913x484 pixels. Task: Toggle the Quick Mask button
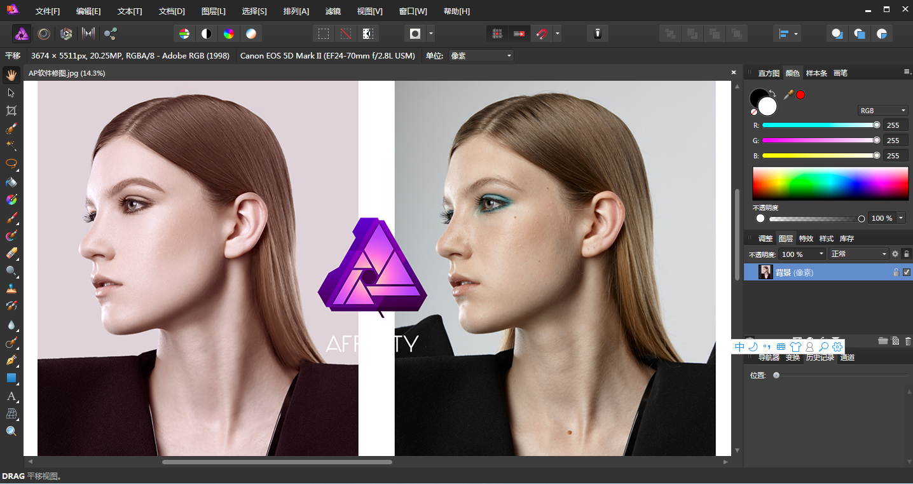[x=415, y=34]
